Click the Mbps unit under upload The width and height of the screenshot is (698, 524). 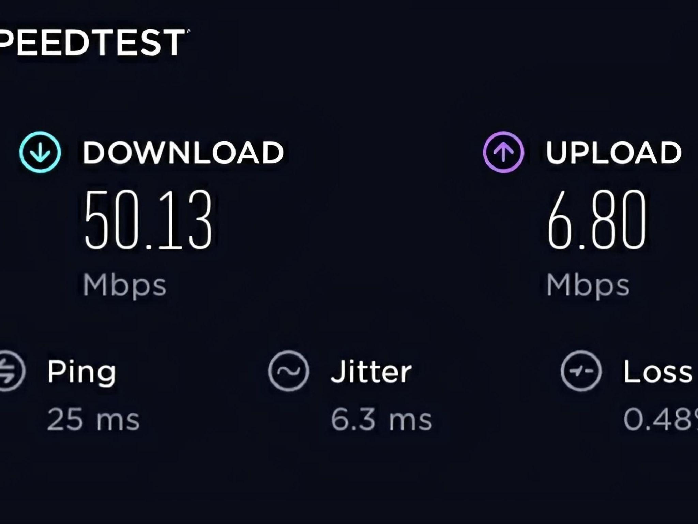588,286
